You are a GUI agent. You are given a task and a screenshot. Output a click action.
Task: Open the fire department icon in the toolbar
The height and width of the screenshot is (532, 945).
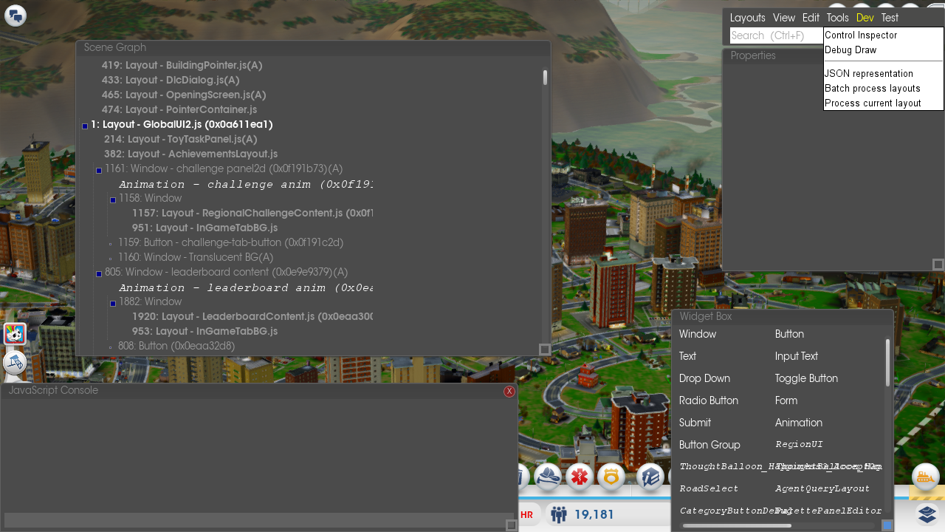coord(548,477)
